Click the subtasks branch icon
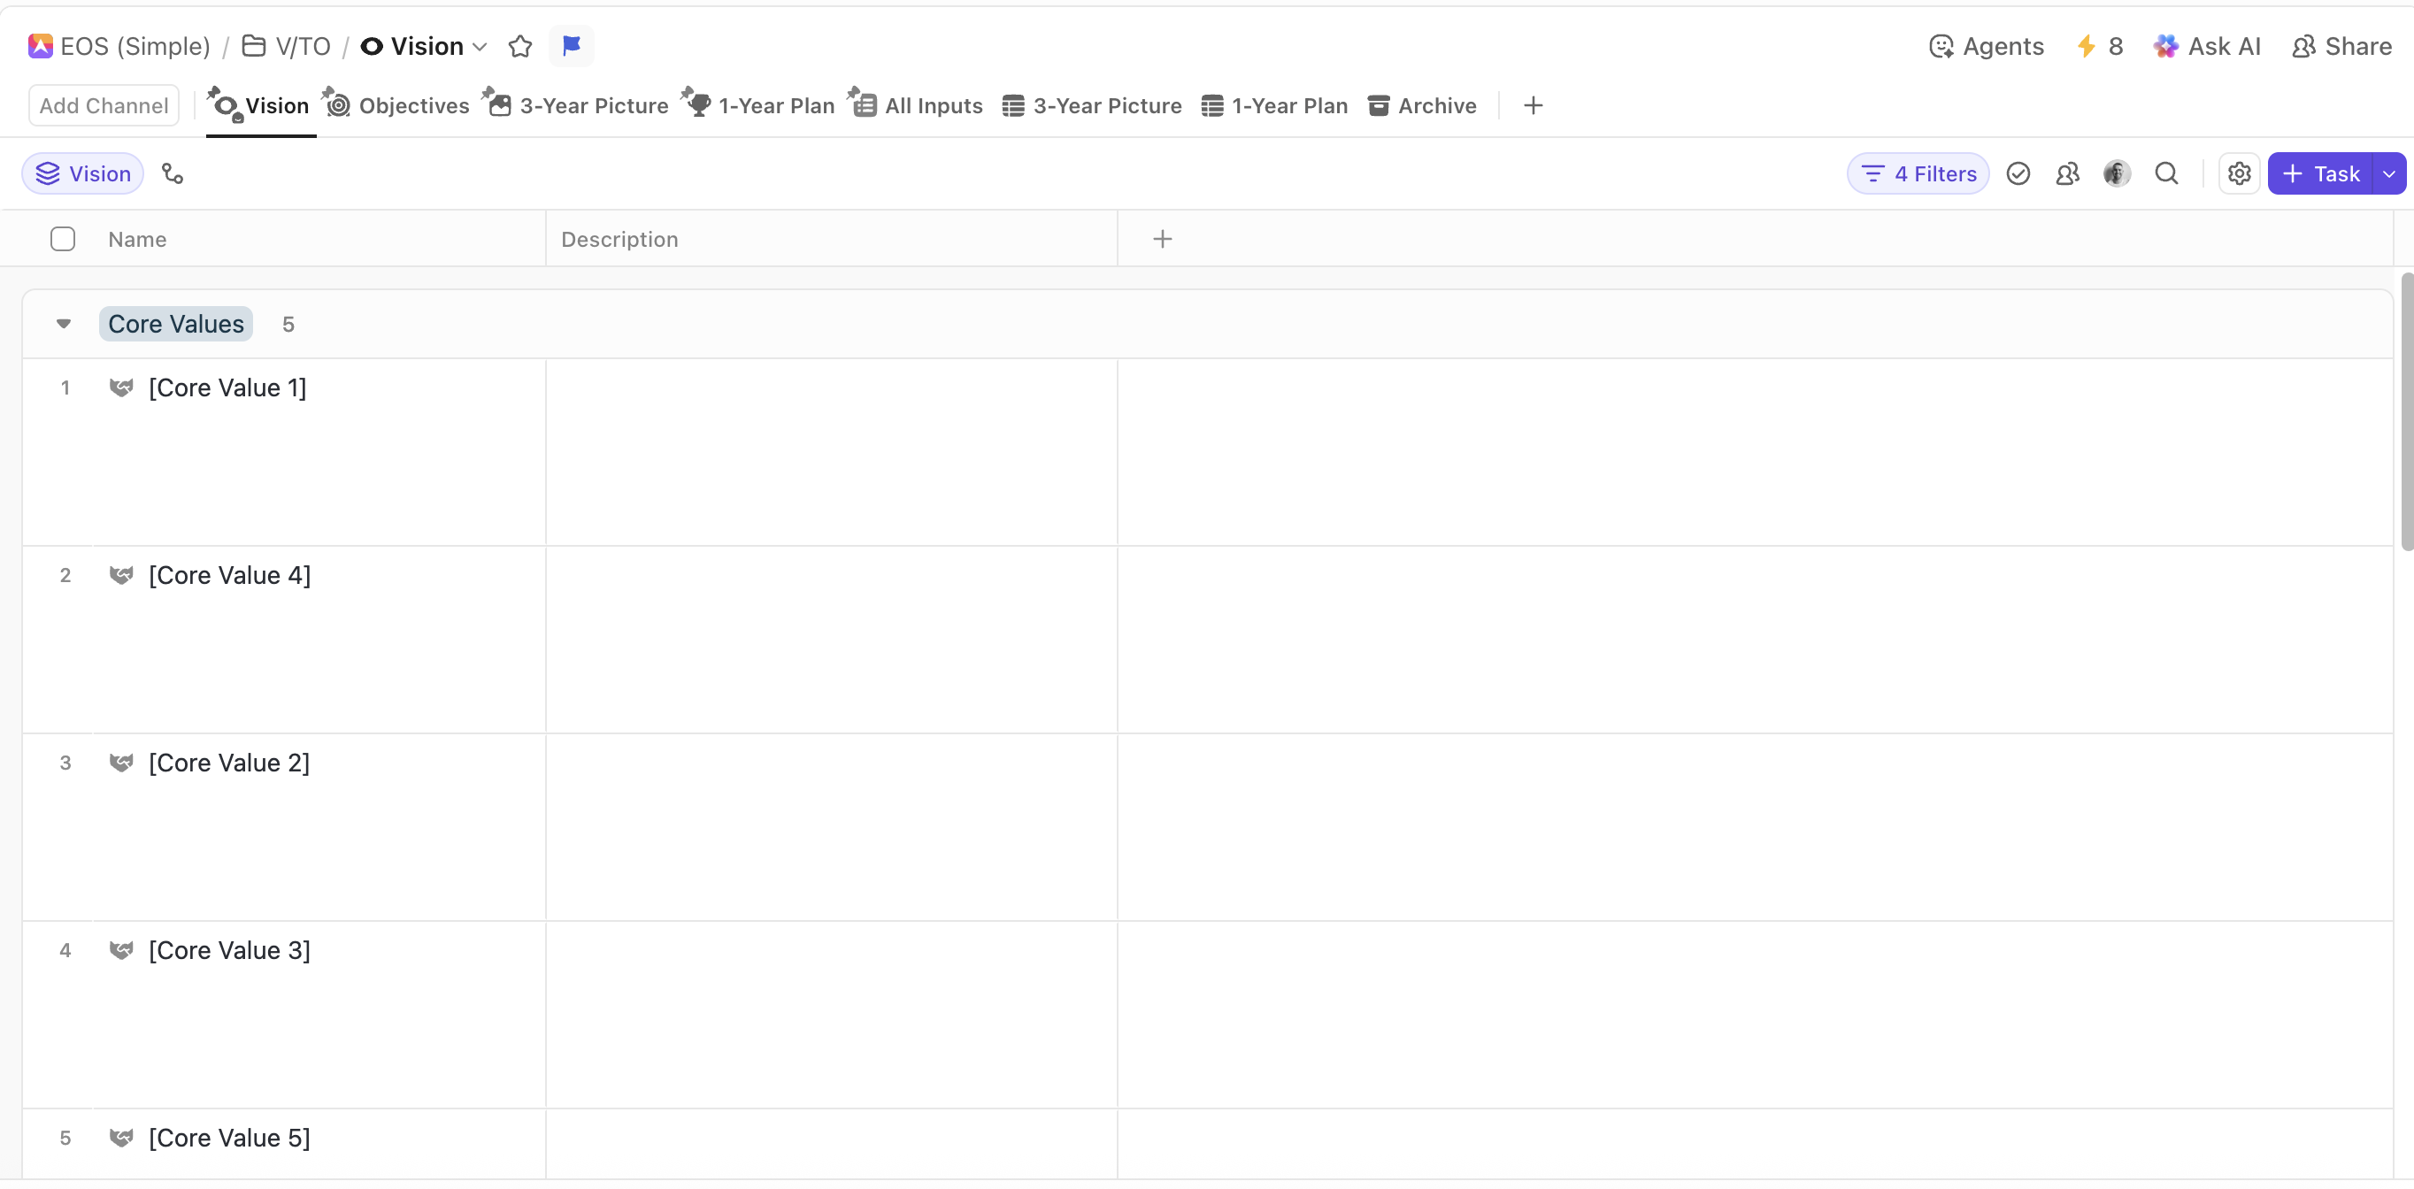Screen dimensions: 2414x1189 (x=173, y=173)
